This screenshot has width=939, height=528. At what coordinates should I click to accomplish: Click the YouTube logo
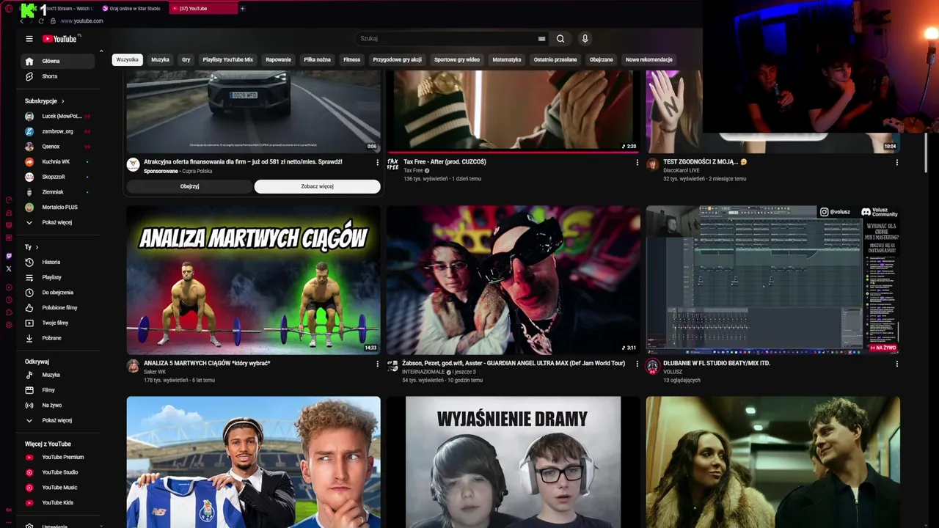click(x=59, y=39)
